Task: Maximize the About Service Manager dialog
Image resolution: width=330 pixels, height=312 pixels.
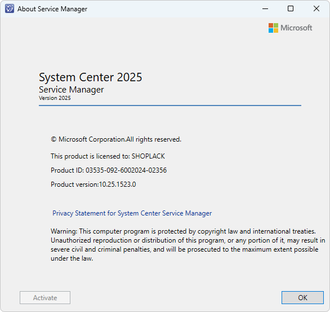Action: [291, 8]
